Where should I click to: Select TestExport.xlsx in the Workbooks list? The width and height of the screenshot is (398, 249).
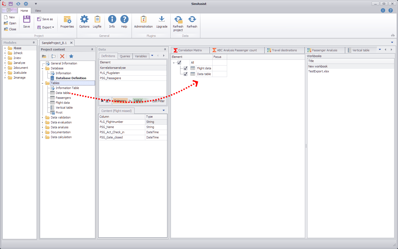[319, 71]
